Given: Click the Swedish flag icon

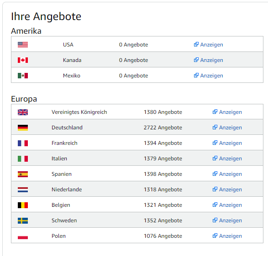Looking at the screenshot, I should (x=23, y=220).
